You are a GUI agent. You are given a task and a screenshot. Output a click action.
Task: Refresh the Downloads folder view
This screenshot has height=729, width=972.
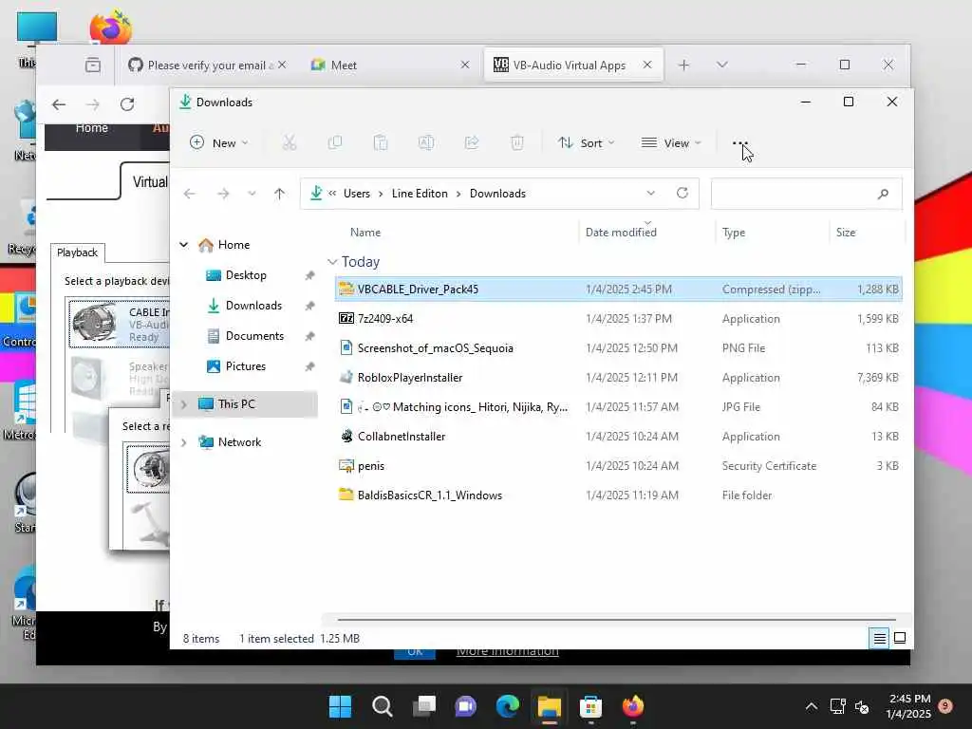click(x=682, y=193)
